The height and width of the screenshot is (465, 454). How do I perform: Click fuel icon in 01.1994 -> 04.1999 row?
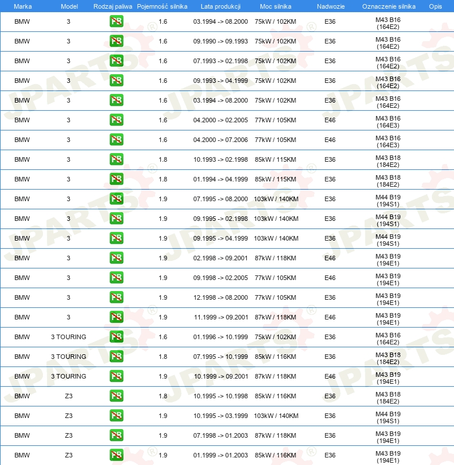coord(116,179)
